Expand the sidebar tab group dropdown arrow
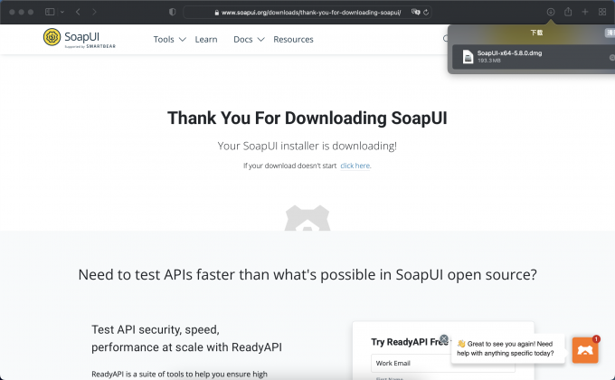This screenshot has width=615, height=380. 62,12
